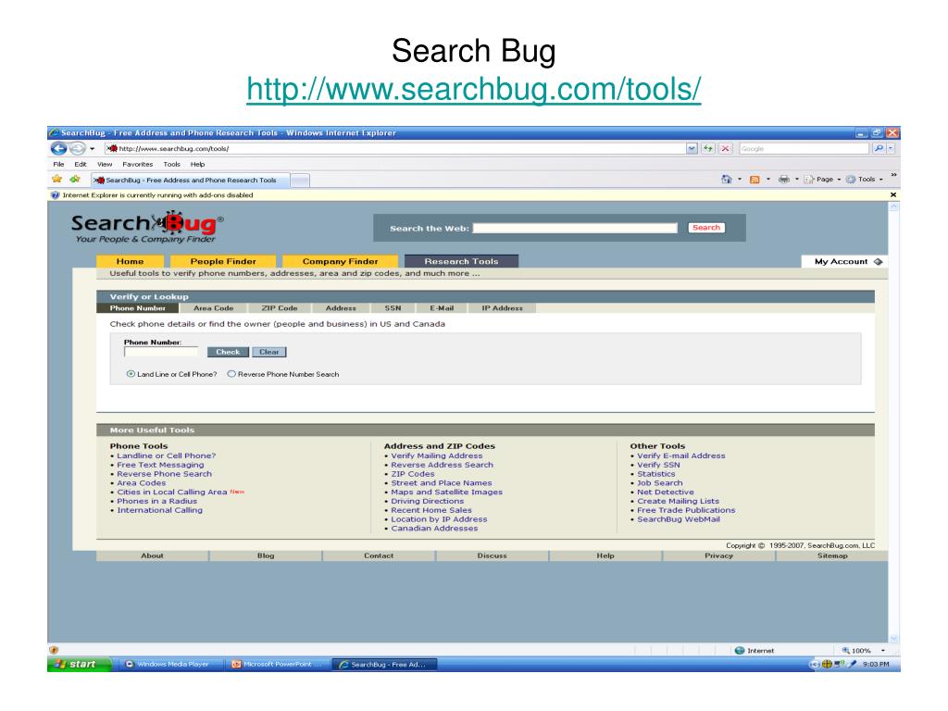Click the browser Forward arrow button
The width and height of the screenshot is (948, 711).
tap(78, 148)
